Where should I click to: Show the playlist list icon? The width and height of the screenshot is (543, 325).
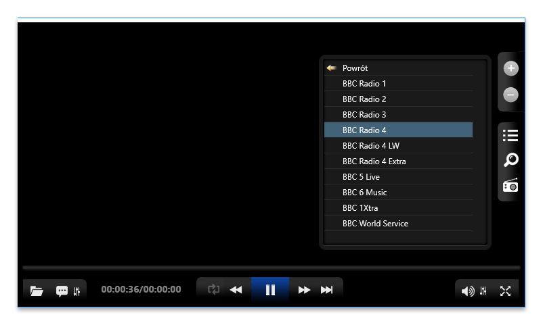511,135
